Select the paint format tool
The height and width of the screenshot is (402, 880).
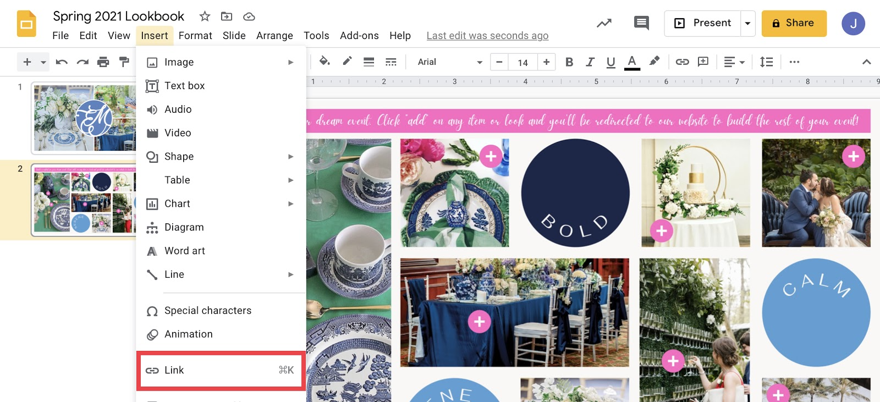coord(124,62)
